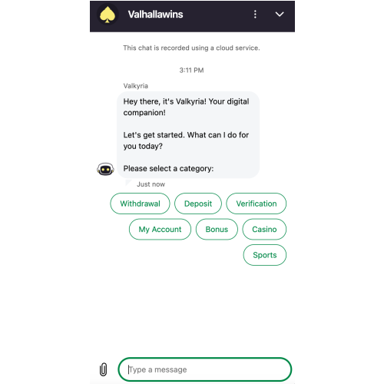The width and height of the screenshot is (384, 384).
Task: Choose the Bonus category
Action: 217,229
